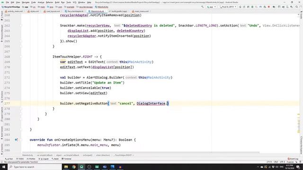The image size is (303, 170).
Task: Click the Apply Code Changes icon
Action: point(248,7)
